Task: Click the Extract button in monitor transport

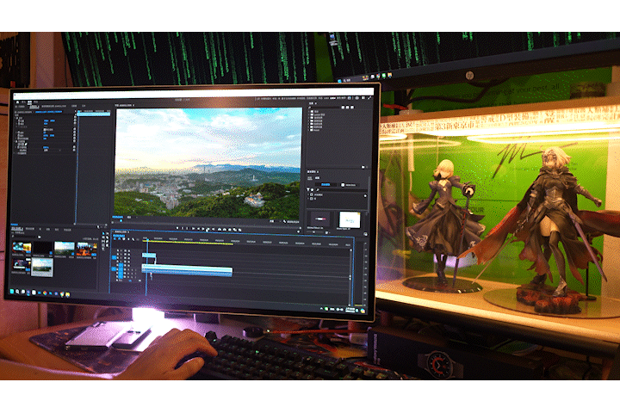Action: click(x=225, y=229)
